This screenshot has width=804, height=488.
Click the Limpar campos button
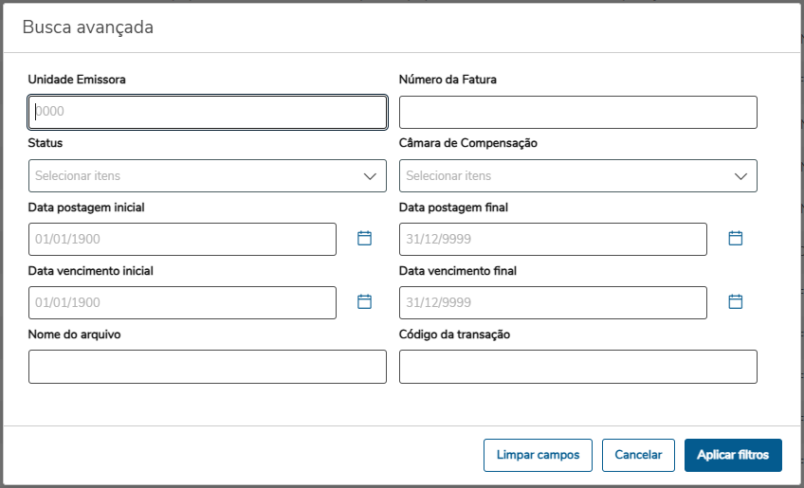tap(538, 455)
